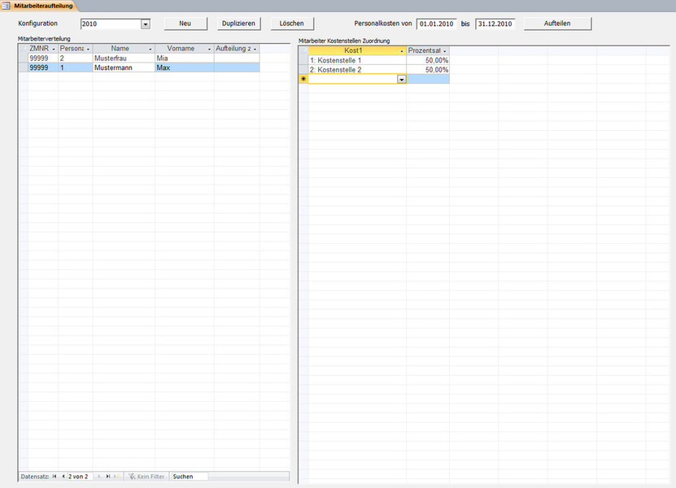Click the Duplizieren button
Viewport: 676px width, 488px height.
(239, 24)
